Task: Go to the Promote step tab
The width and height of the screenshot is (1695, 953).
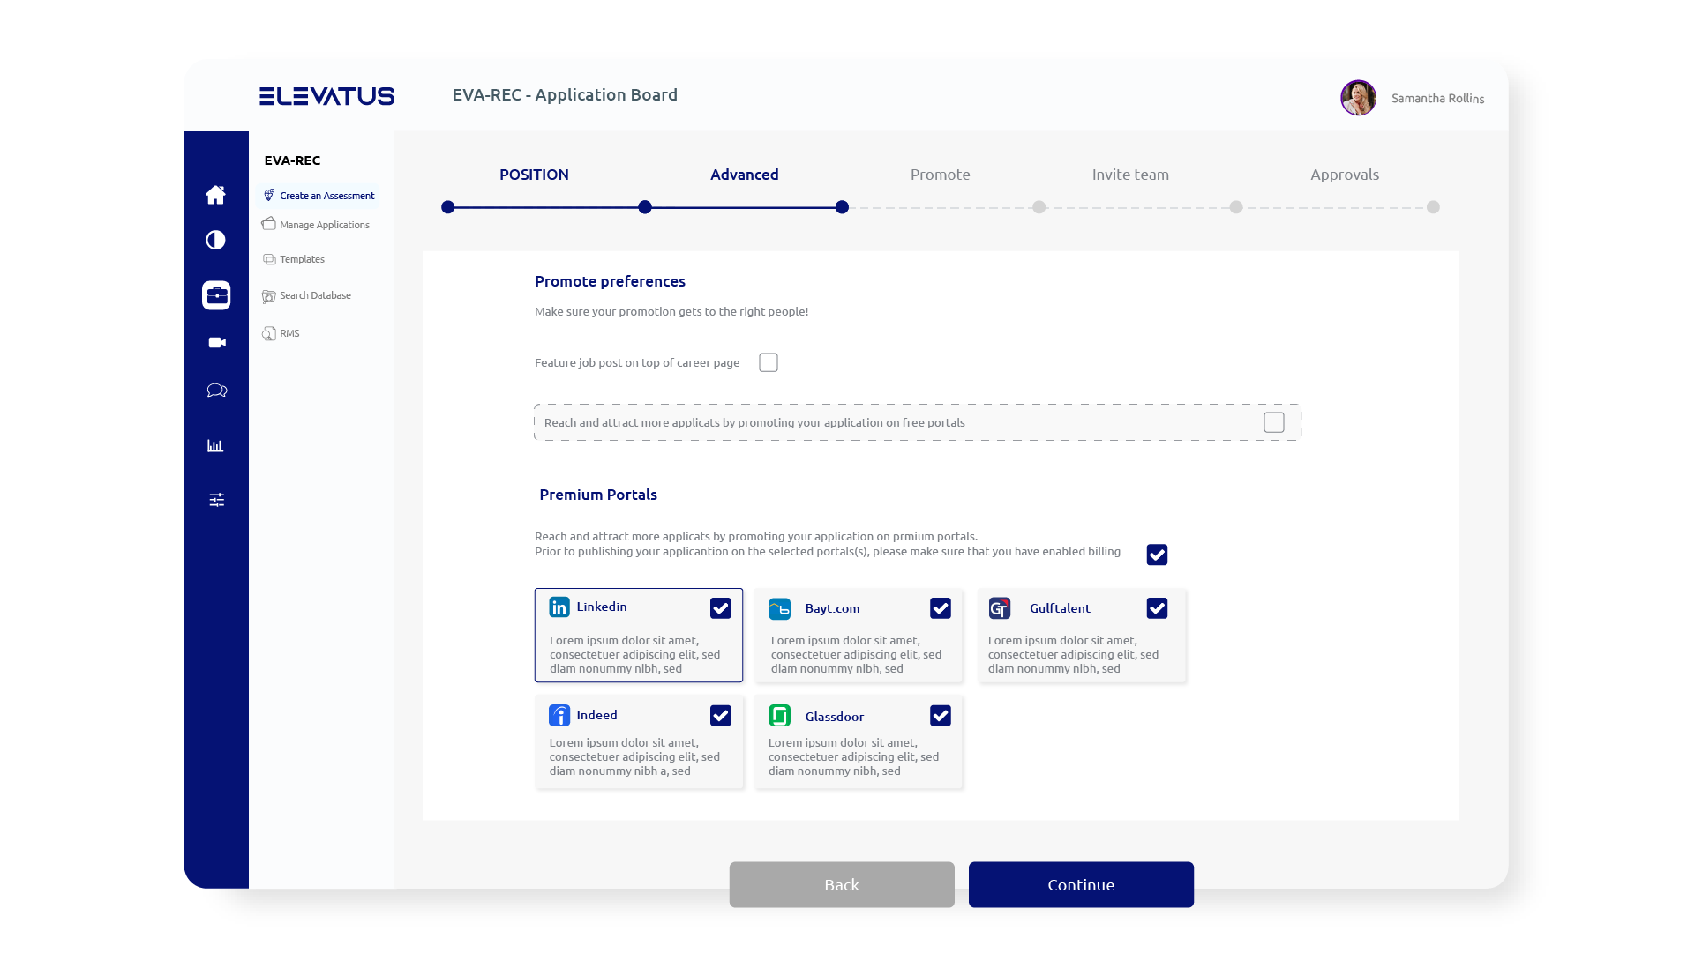Action: pyautogui.click(x=940, y=175)
